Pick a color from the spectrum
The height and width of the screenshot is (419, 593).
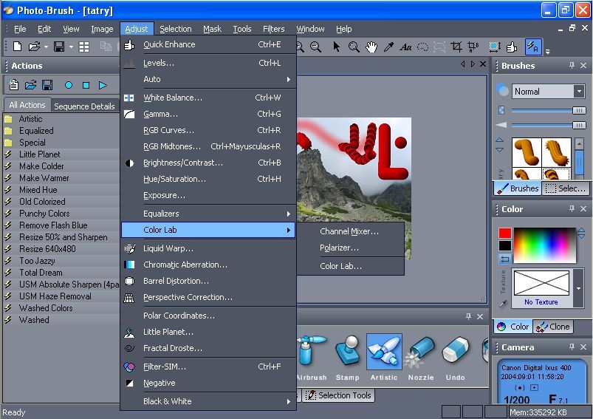pyautogui.click(x=544, y=245)
